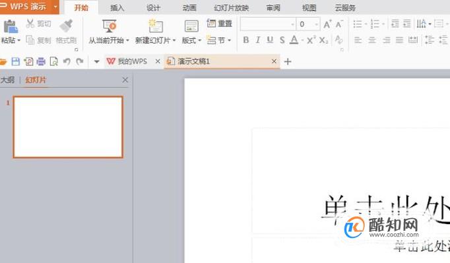Switch to the Outline (大纲) pane tab
The height and width of the screenshot is (263, 450).
point(7,80)
